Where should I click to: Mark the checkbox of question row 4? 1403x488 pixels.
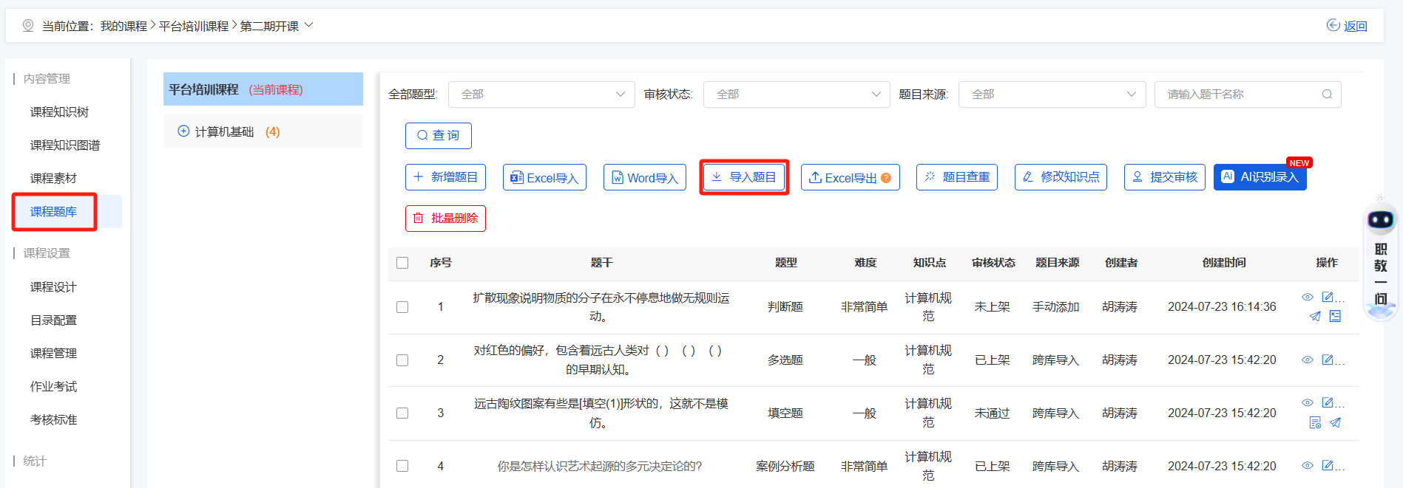pos(402,466)
